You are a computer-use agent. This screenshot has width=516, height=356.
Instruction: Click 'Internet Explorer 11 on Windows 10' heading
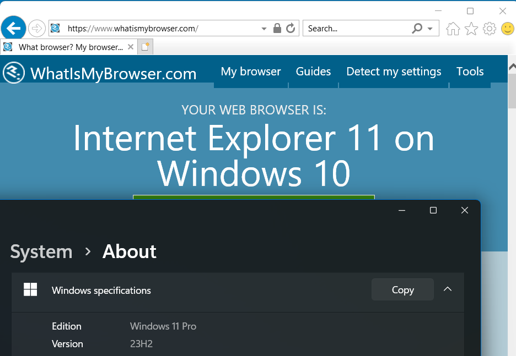(x=254, y=156)
